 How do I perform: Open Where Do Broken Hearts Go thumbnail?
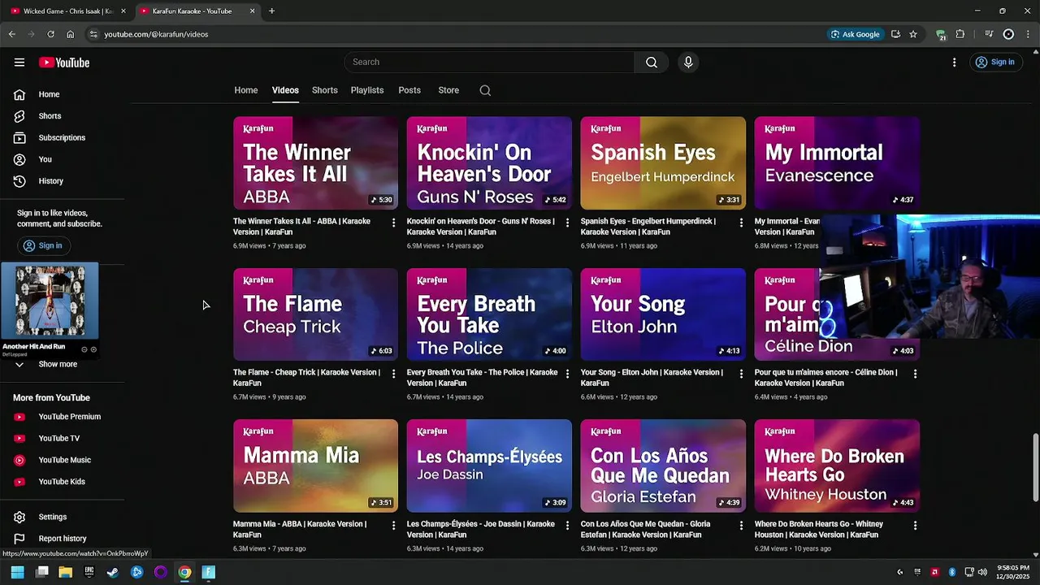[x=837, y=466]
